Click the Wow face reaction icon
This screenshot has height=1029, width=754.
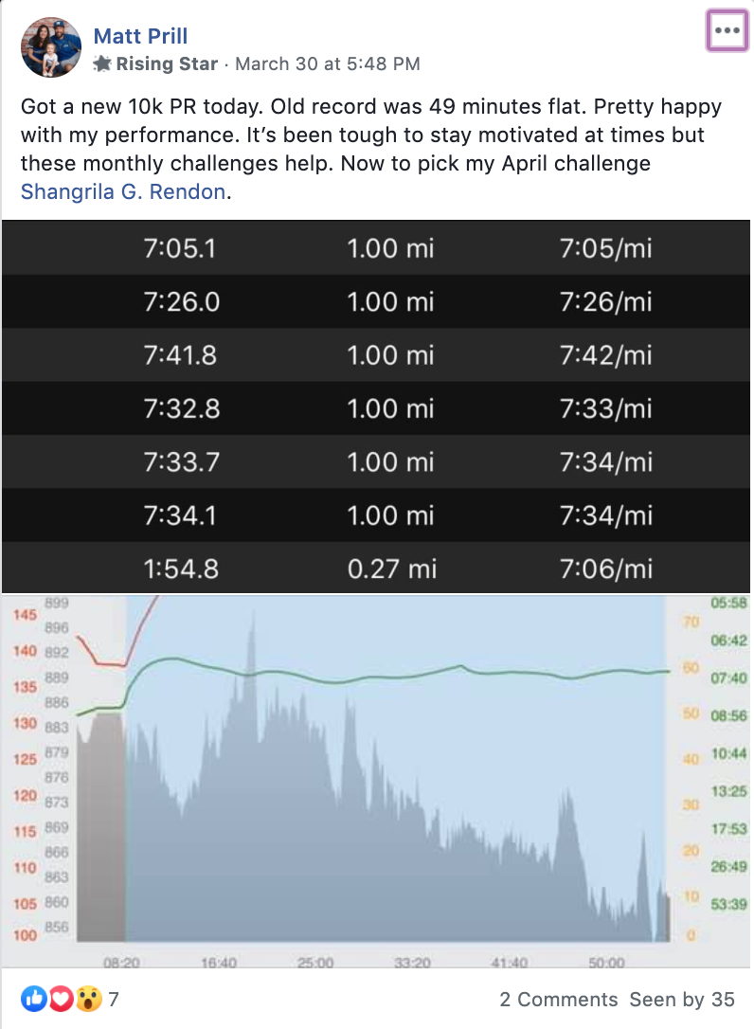click(88, 999)
